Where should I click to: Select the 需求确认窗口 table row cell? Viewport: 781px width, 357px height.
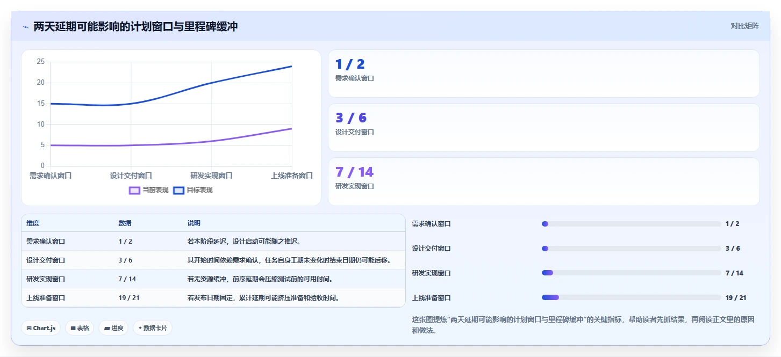pyautogui.click(x=46, y=242)
